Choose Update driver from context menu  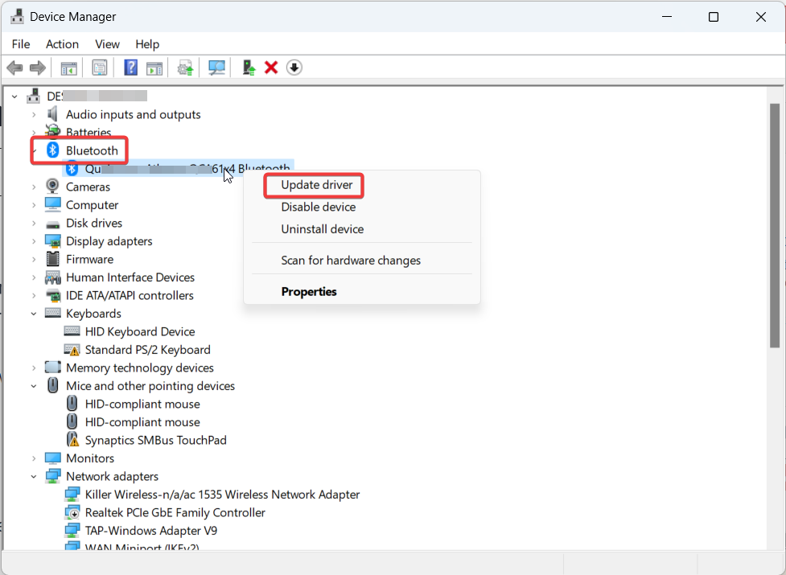click(x=316, y=185)
